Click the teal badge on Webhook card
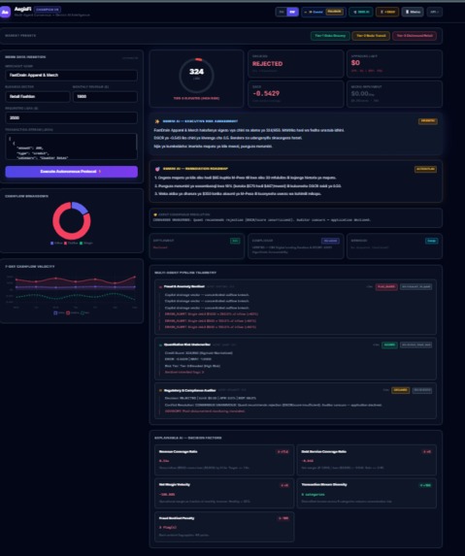465x556 pixels. click(x=431, y=241)
